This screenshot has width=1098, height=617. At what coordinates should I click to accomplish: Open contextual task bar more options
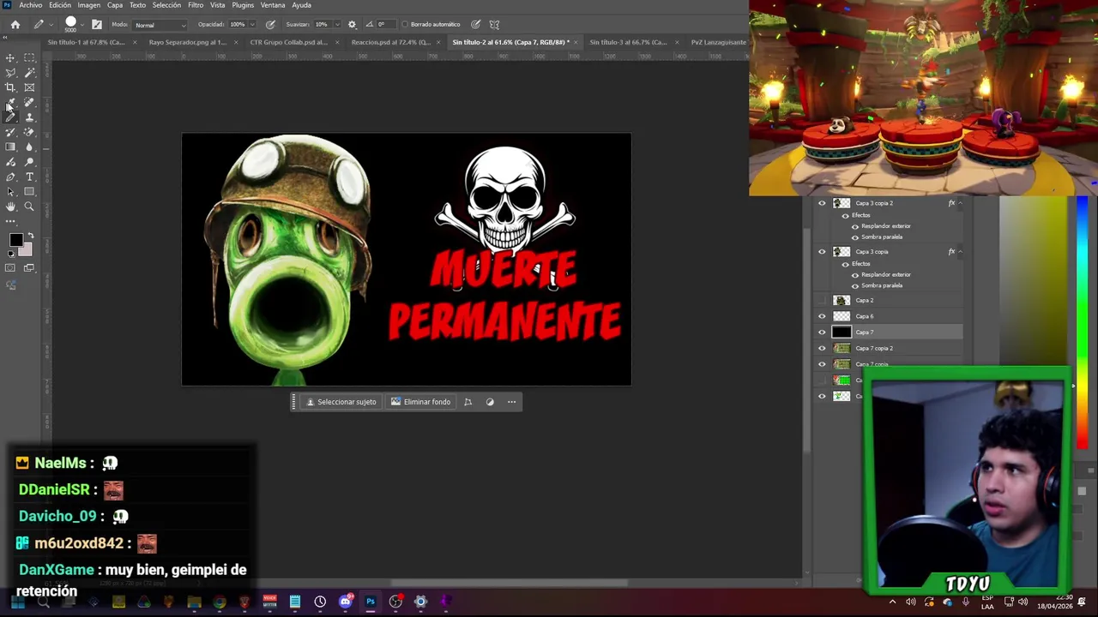click(511, 402)
